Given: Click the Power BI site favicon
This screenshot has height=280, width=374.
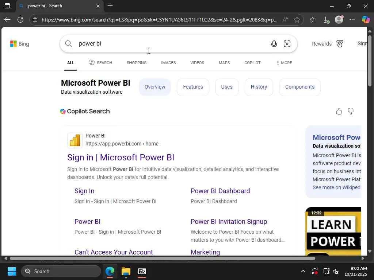Looking at the screenshot, I should [x=75, y=140].
